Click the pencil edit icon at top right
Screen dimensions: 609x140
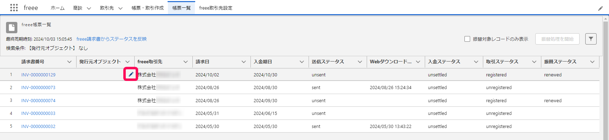[x=600, y=8]
